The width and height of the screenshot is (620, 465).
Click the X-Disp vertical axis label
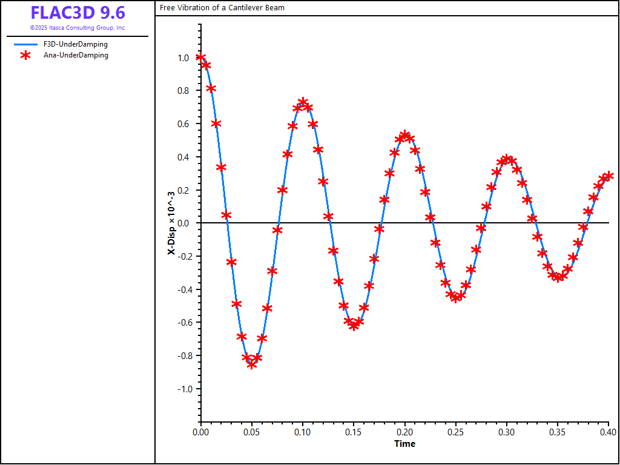tap(171, 223)
